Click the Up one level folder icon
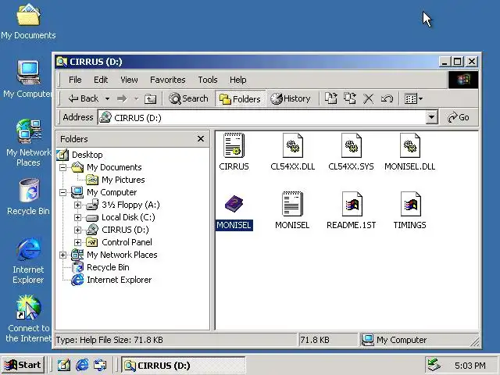This screenshot has width=500, height=375. (x=150, y=99)
